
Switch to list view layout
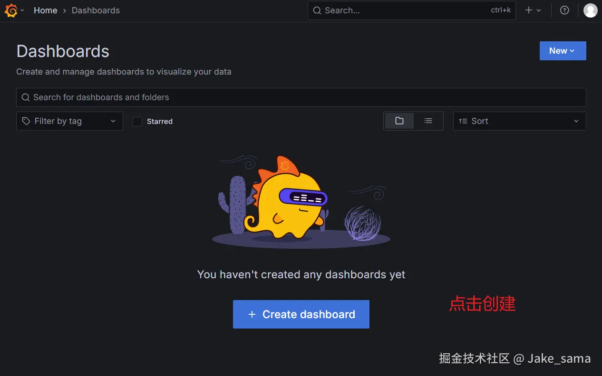tap(427, 121)
